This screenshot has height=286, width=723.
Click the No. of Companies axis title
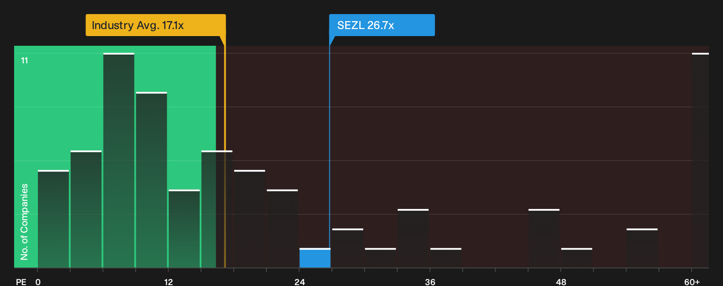pos(24,221)
